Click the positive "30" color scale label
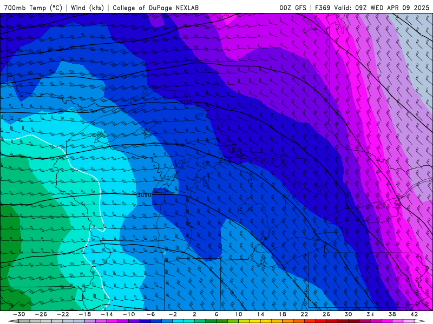 [348, 314]
